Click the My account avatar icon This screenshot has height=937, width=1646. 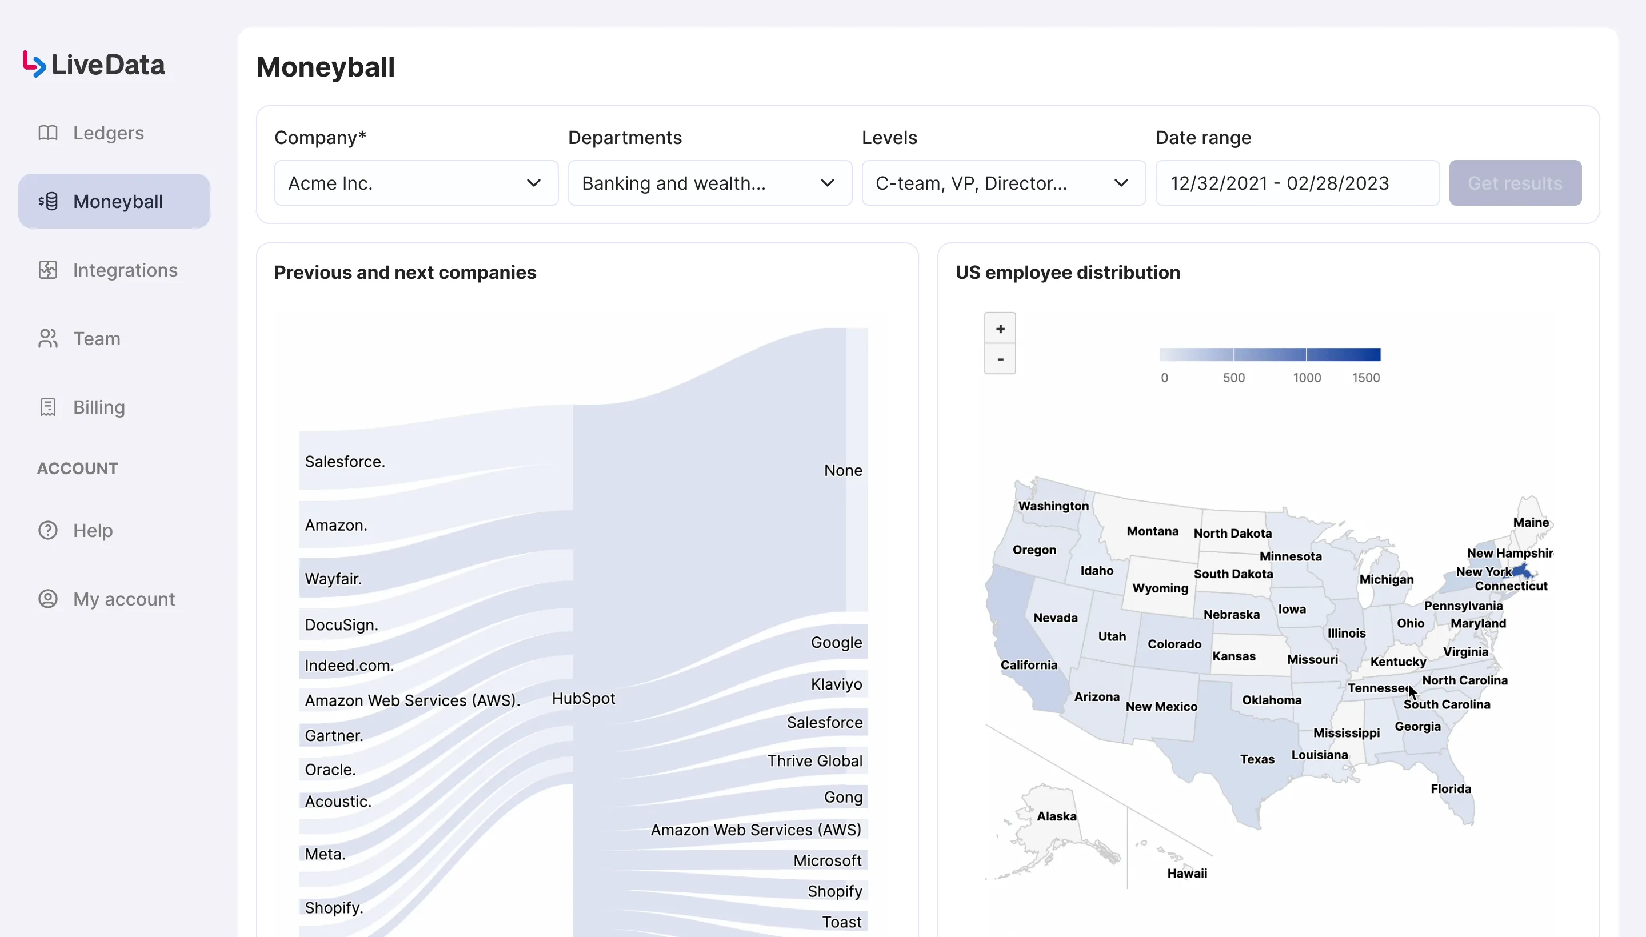pyautogui.click(x=47, y=599)
